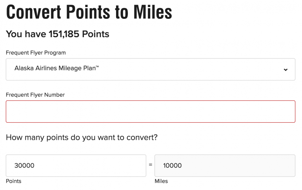
Task: Click the 'You have 151,185 Points' text
Action: pyautogui.click(x=57, y=34)
